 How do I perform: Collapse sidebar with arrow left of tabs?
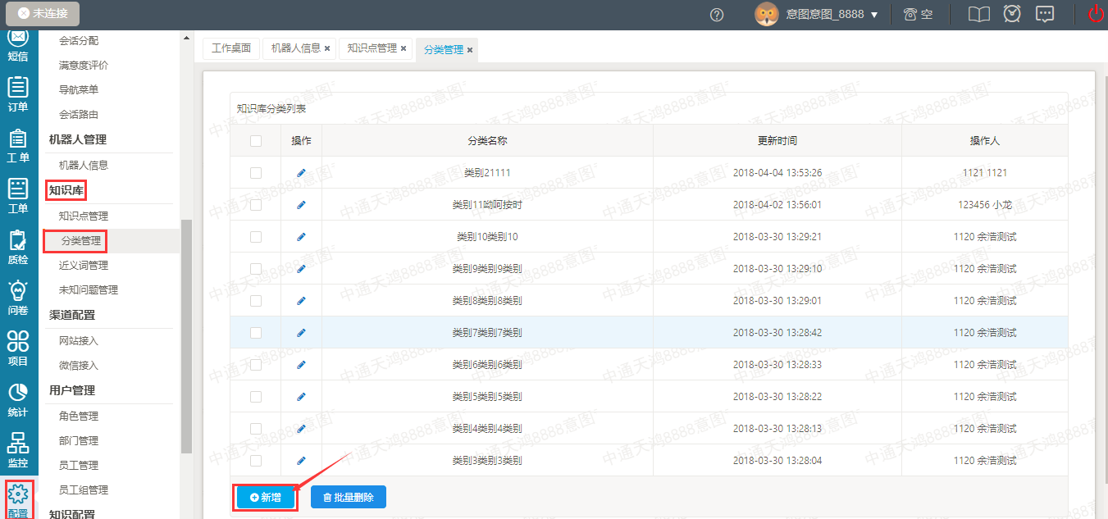click(188, 38)
